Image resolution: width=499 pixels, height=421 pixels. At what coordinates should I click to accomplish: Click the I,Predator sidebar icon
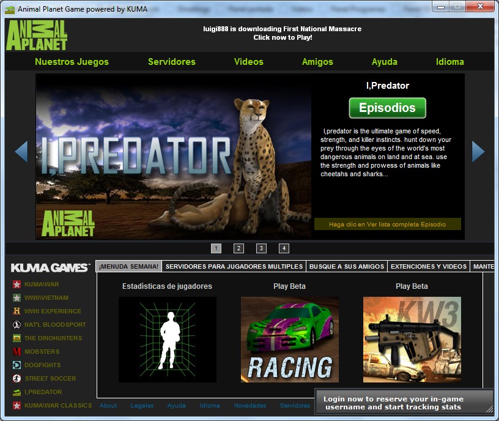(x=17, y=392)
